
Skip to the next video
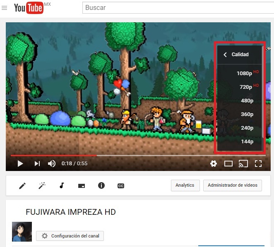point(37,164)
